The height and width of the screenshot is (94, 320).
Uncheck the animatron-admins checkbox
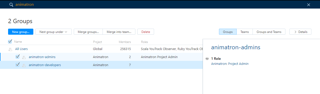pyautogui.click(x=17, y=57)
